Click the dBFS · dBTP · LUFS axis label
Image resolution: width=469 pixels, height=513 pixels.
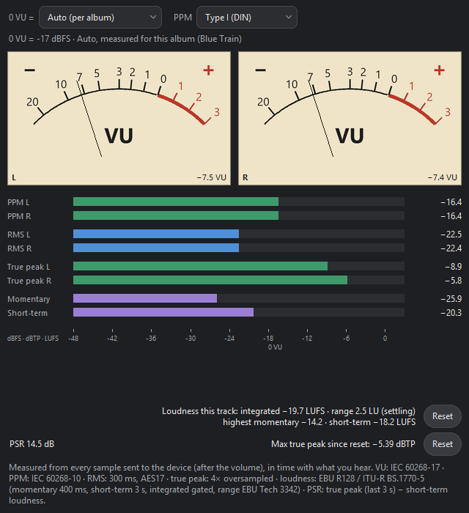point(33,339)
